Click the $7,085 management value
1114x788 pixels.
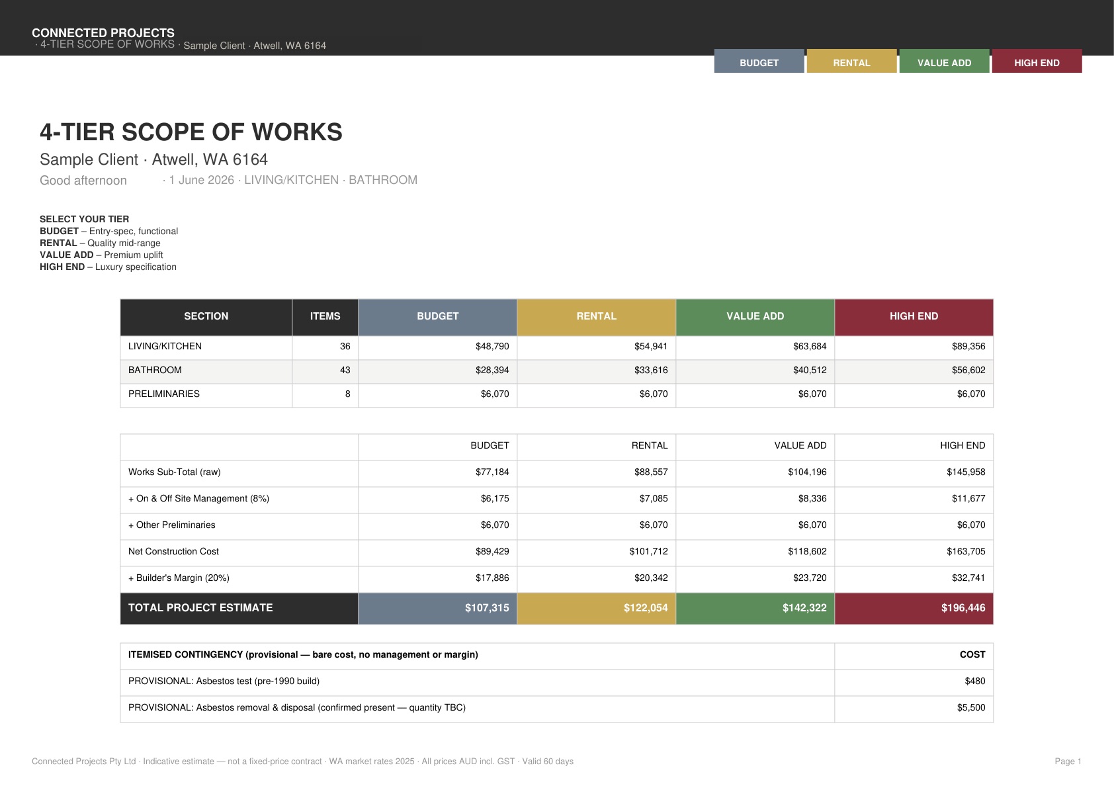654,498
